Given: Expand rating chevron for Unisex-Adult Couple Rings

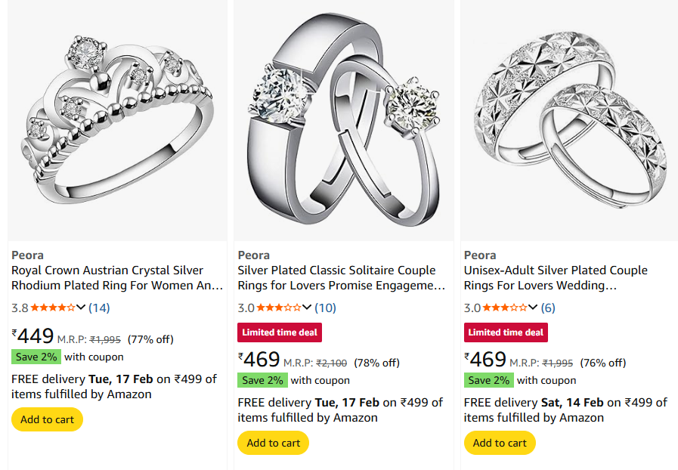Looking at the screenshot, I should tap(533, 308).
